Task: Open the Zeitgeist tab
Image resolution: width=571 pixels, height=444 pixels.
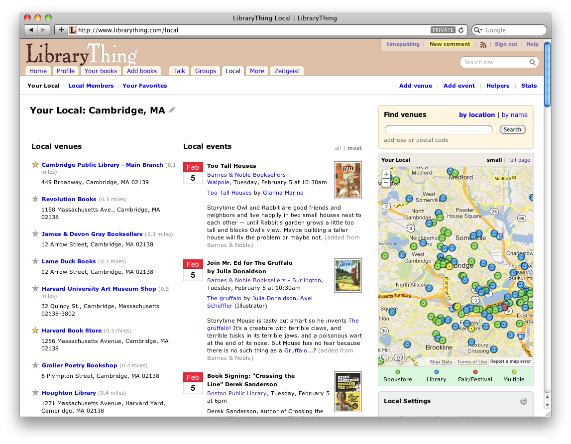Action: tap(287, 71)
